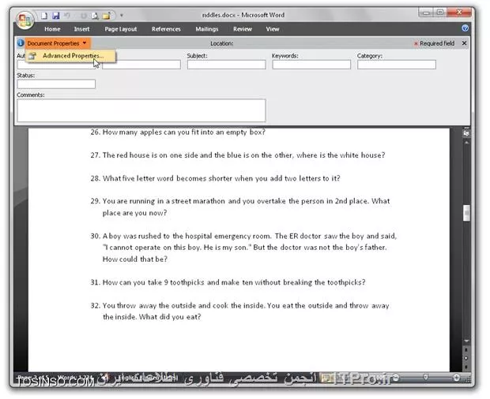Click the Next Page browse button
This screenshot has width=490, height=399.
466,367
